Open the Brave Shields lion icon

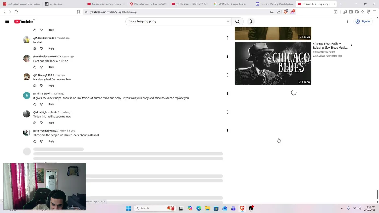pos(286,12)
